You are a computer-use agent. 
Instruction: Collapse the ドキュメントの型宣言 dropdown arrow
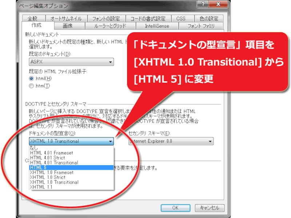111,141
